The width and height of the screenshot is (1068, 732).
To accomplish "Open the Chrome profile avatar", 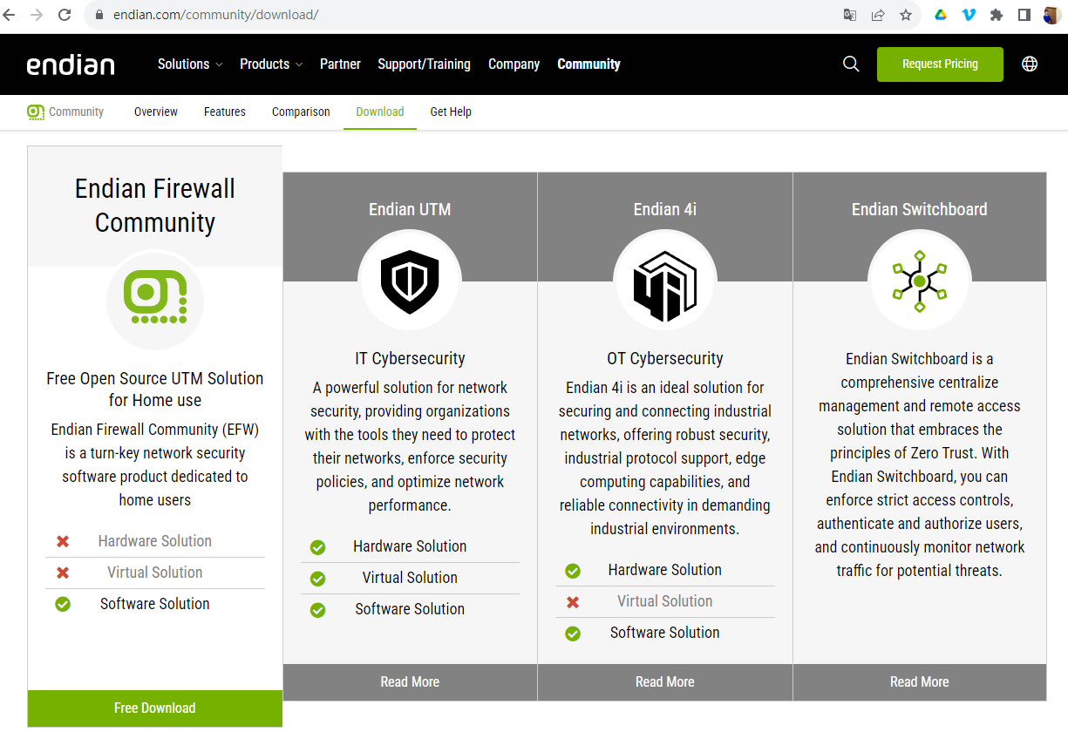I will click(x=1052, y=15).
